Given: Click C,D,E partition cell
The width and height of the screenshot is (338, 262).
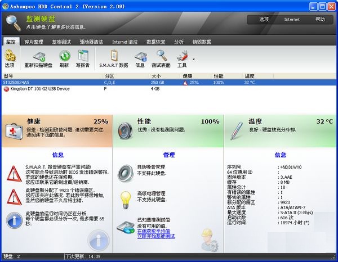Looking at the screenshot, I should (x=109, y=83).
